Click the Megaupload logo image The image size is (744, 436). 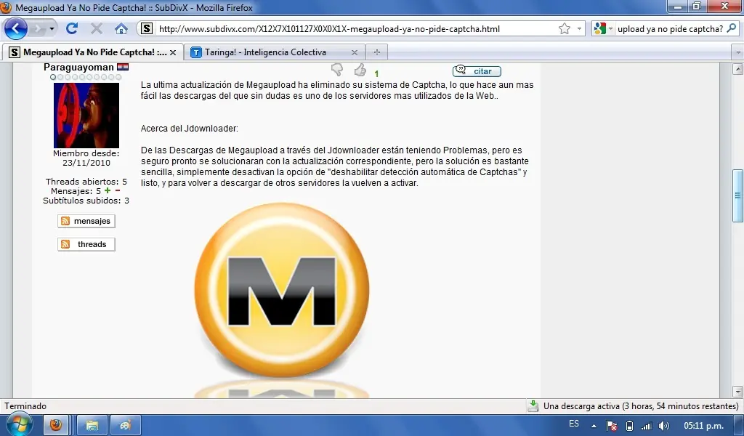pos(281,300)
